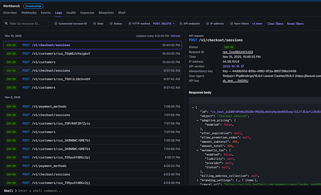Open payment_methods log at 7:08:35 PM

pos(93,106)
